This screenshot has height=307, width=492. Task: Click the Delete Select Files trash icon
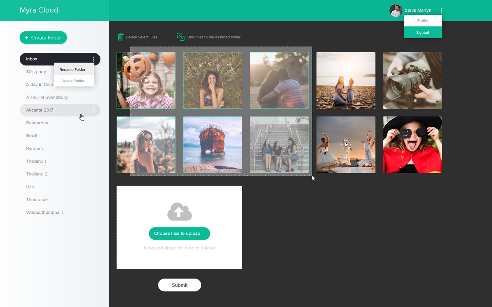point(121,37)
